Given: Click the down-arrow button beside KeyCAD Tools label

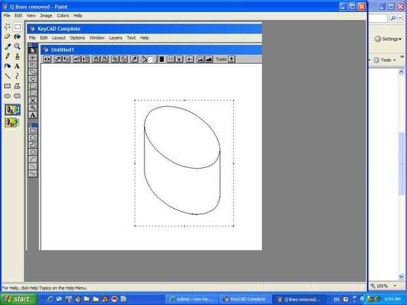Looking at the screenshot, I should [x=231, y=60].
